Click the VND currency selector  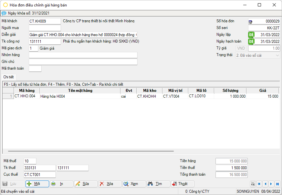point(241,48)
